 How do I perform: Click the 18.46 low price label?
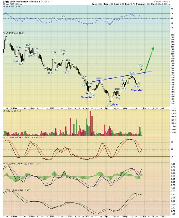pyautogui.click(x=50, y=73)
